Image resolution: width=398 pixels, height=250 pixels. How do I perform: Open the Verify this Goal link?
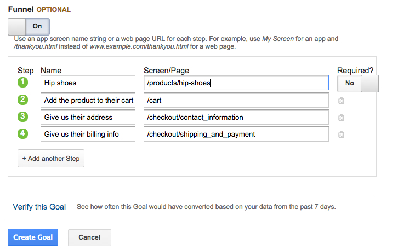coord(39,207)
